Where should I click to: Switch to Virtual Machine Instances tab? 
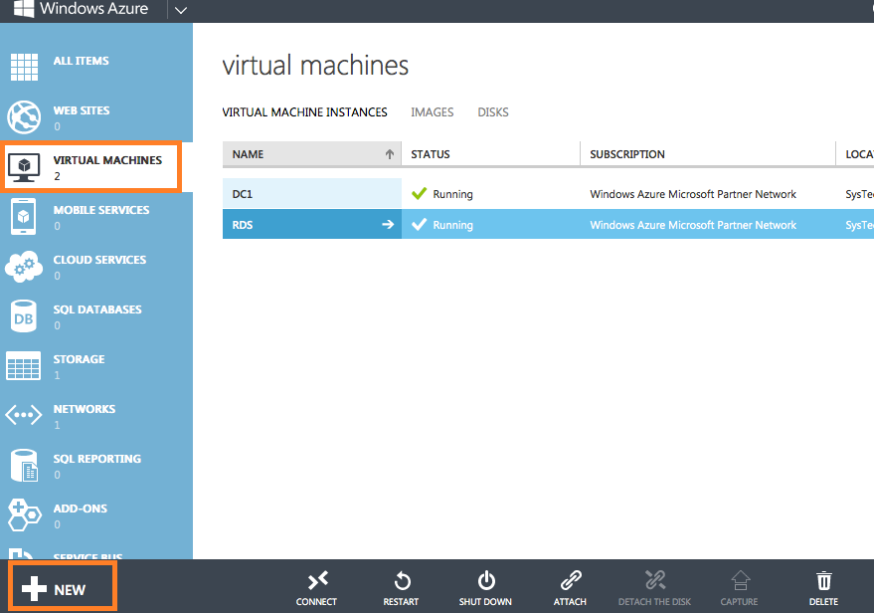(x=304, y=112)
